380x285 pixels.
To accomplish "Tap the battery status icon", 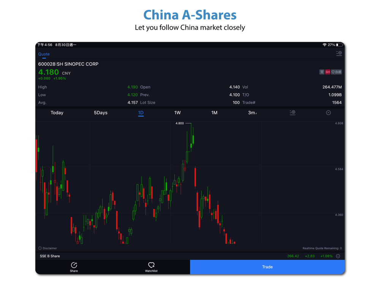I will point(339,45).
